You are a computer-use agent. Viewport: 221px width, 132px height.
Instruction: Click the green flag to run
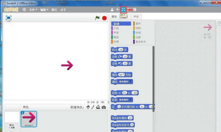click(x=97, y=18)
